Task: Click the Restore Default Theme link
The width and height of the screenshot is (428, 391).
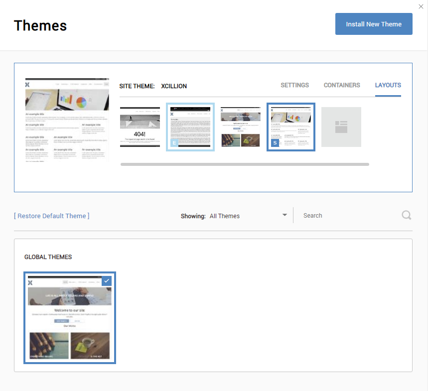Action: [51, 216]
